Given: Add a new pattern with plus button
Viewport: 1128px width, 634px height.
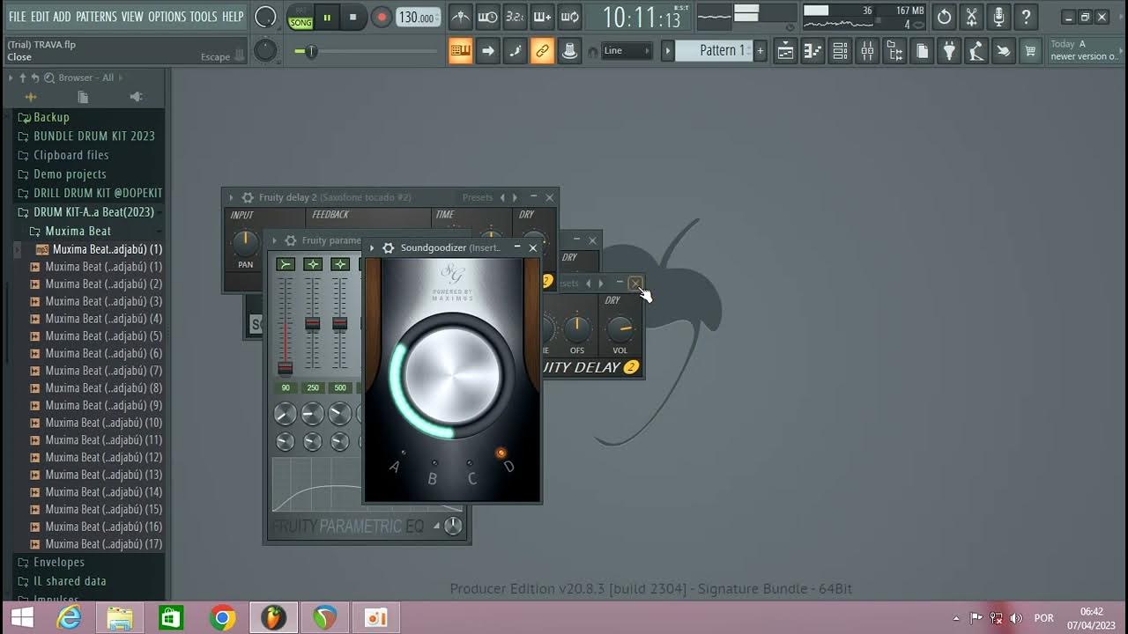Looking at the screenshot, I should [760, 51].
